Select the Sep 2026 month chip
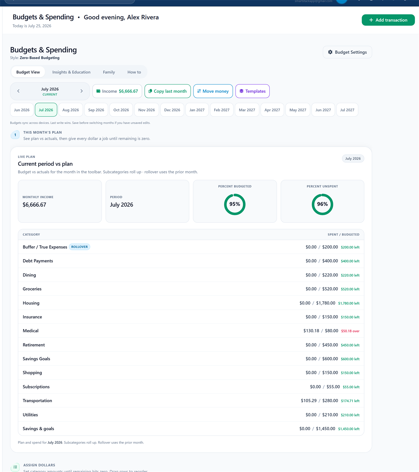 coord(96,110)
